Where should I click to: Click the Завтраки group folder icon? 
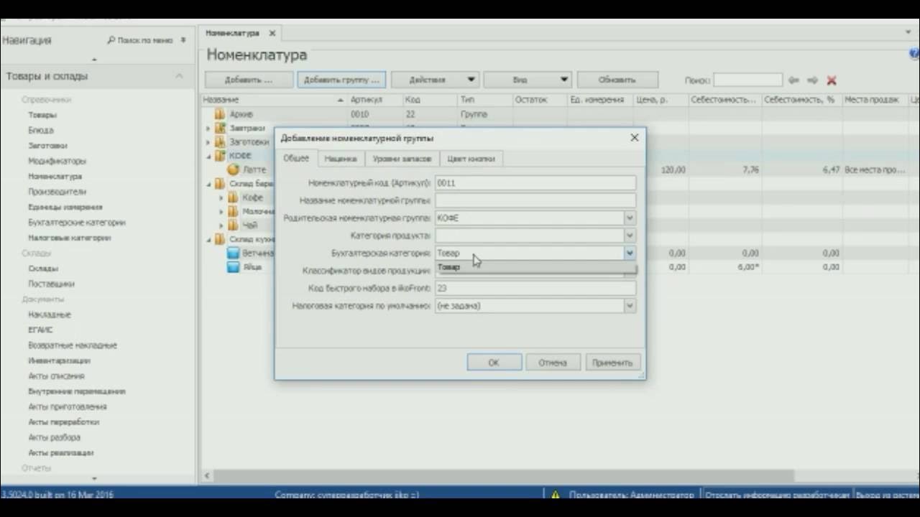221,128
